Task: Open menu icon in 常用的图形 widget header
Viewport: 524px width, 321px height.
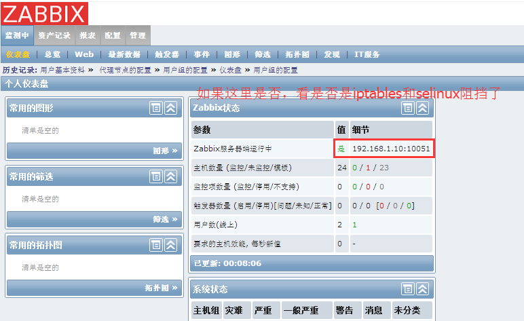Action: (155, 108)
